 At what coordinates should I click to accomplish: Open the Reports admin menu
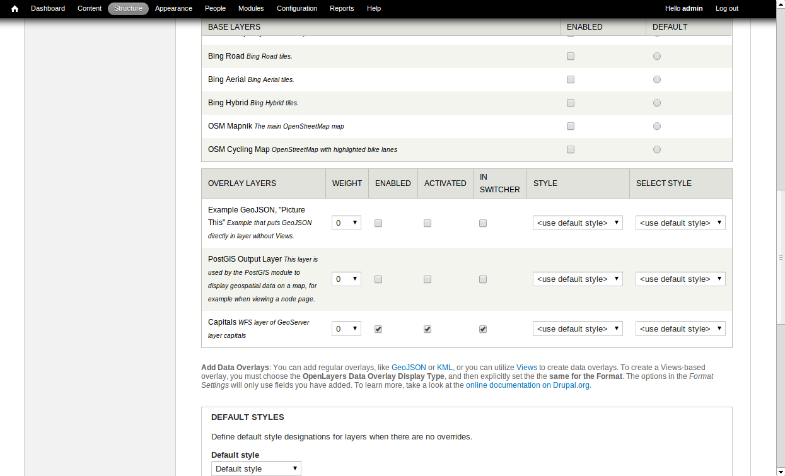(342, 8)
